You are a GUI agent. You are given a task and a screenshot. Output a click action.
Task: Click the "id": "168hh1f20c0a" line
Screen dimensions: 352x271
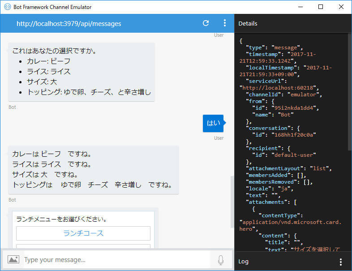point(284,135)
